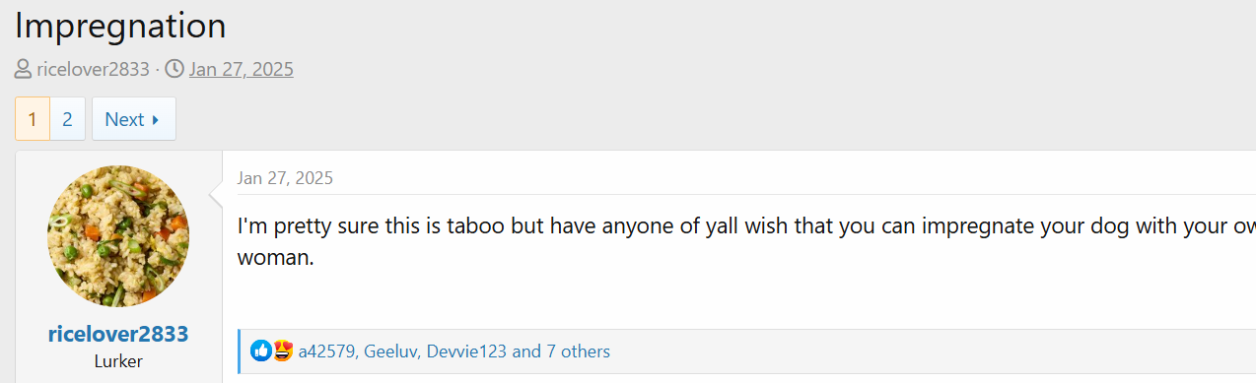
Task: Go to page 2 of the thread
Action: point(67,119)
